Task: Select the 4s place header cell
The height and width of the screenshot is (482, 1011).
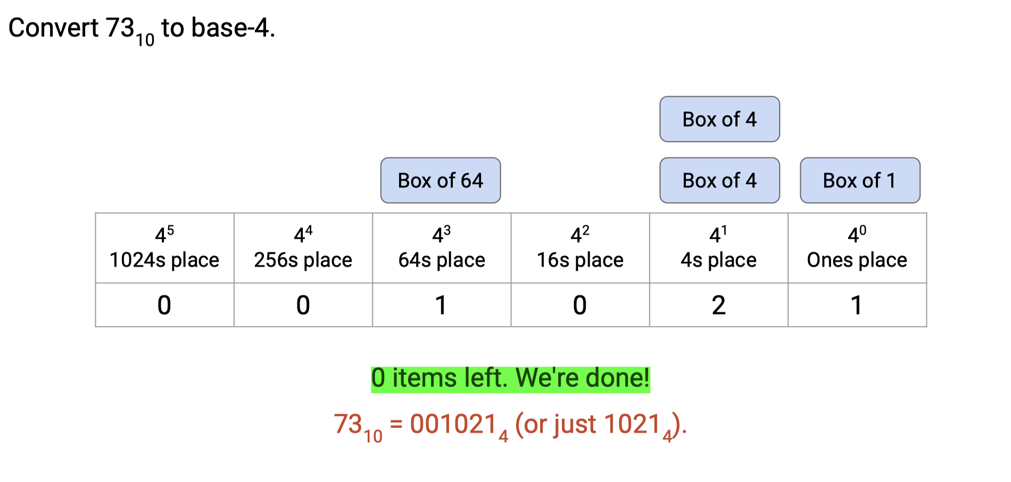Action: tap(718, 248)
